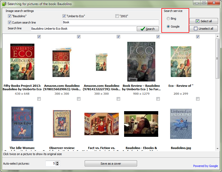Minimize the picture search window
Viewport: 222px width, 172px height.
tap(197, 3)
